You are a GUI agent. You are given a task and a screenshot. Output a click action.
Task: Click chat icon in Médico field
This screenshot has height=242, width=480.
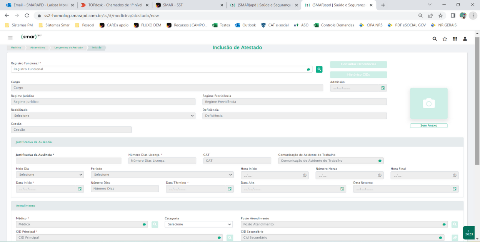pos(144,224)
